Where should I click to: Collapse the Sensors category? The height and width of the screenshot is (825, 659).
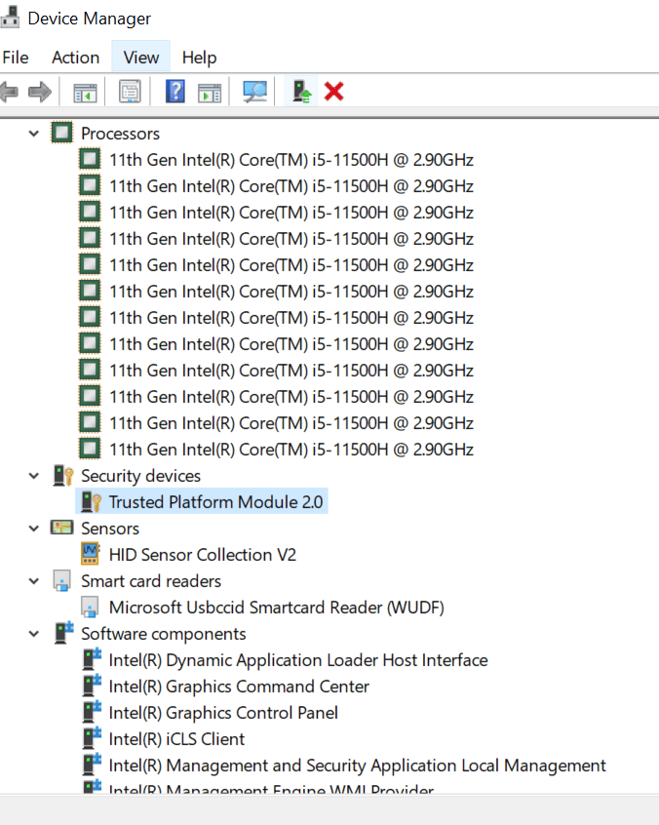[x=34, y=529]
